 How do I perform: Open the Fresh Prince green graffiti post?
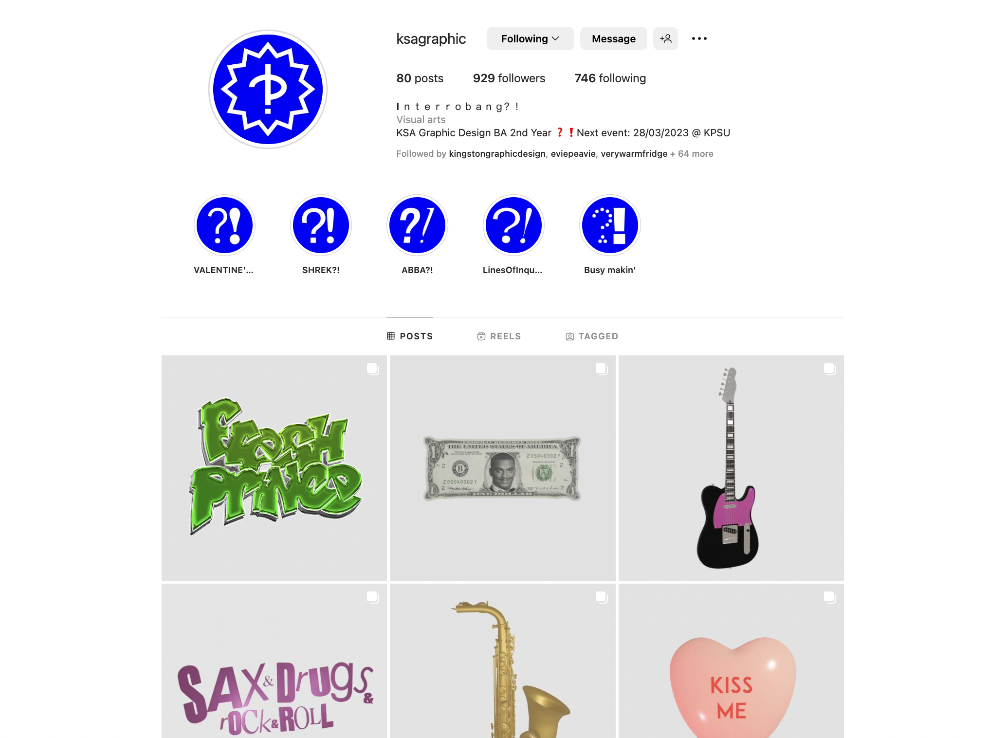(x=274, y=468)
